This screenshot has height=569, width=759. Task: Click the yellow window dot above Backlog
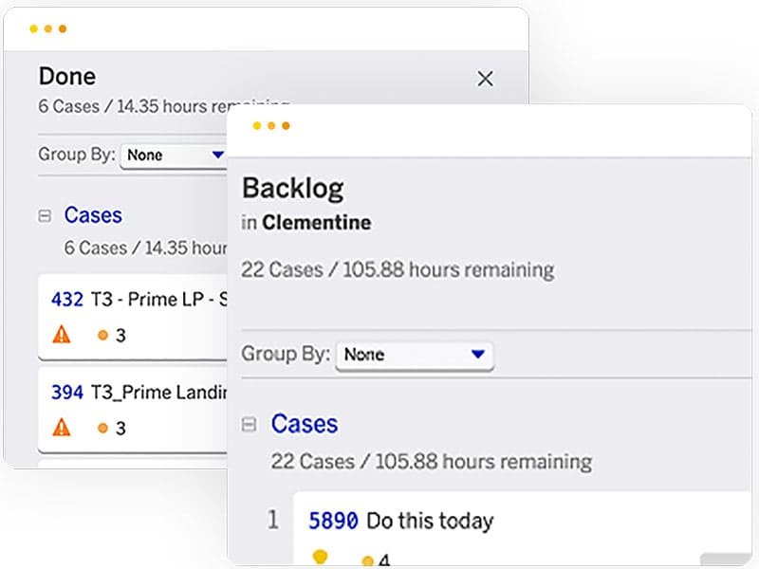coord(257,126)
